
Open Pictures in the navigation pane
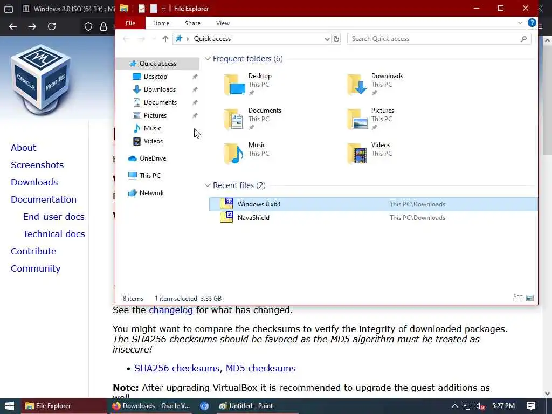click(155, 115)
